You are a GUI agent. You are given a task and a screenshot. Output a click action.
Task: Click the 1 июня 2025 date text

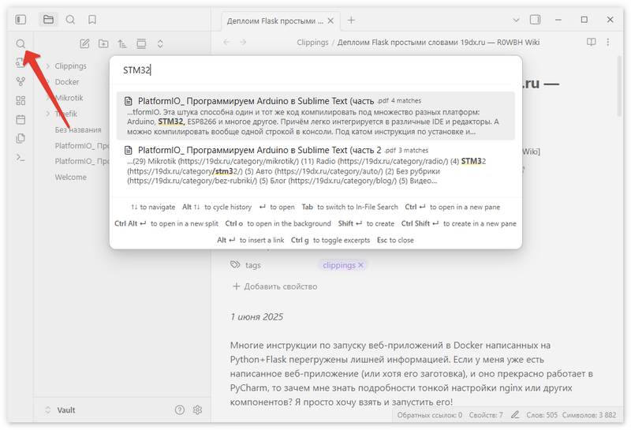(257, 317)
